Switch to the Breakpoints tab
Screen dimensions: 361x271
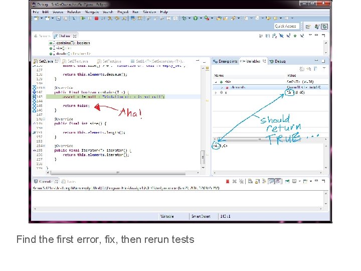[226, 61]
